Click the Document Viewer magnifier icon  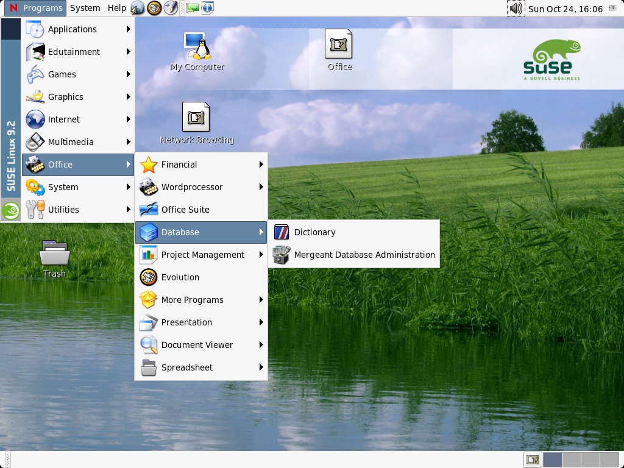[x=149, y=345]
